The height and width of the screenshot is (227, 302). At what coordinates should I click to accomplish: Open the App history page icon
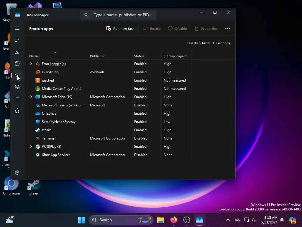point(17,64)
